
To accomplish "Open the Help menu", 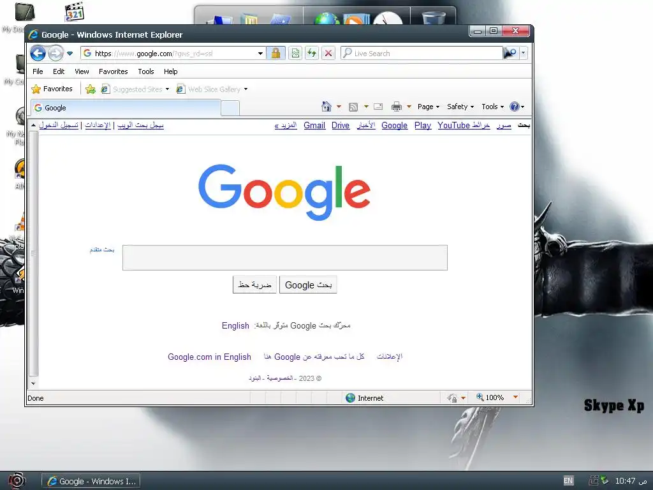I will click(170, 71).
